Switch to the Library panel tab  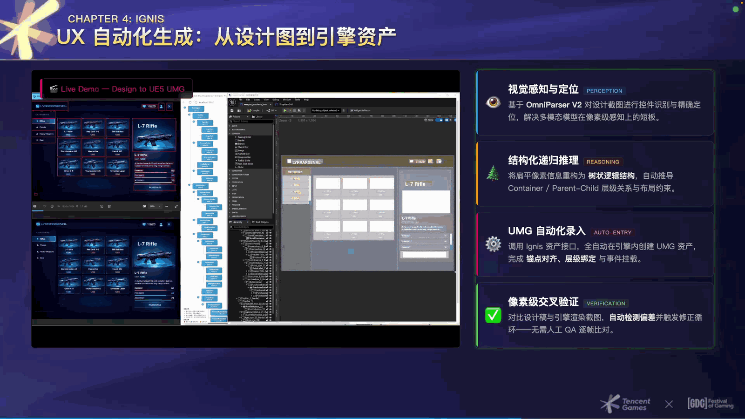tap(258, 117)
